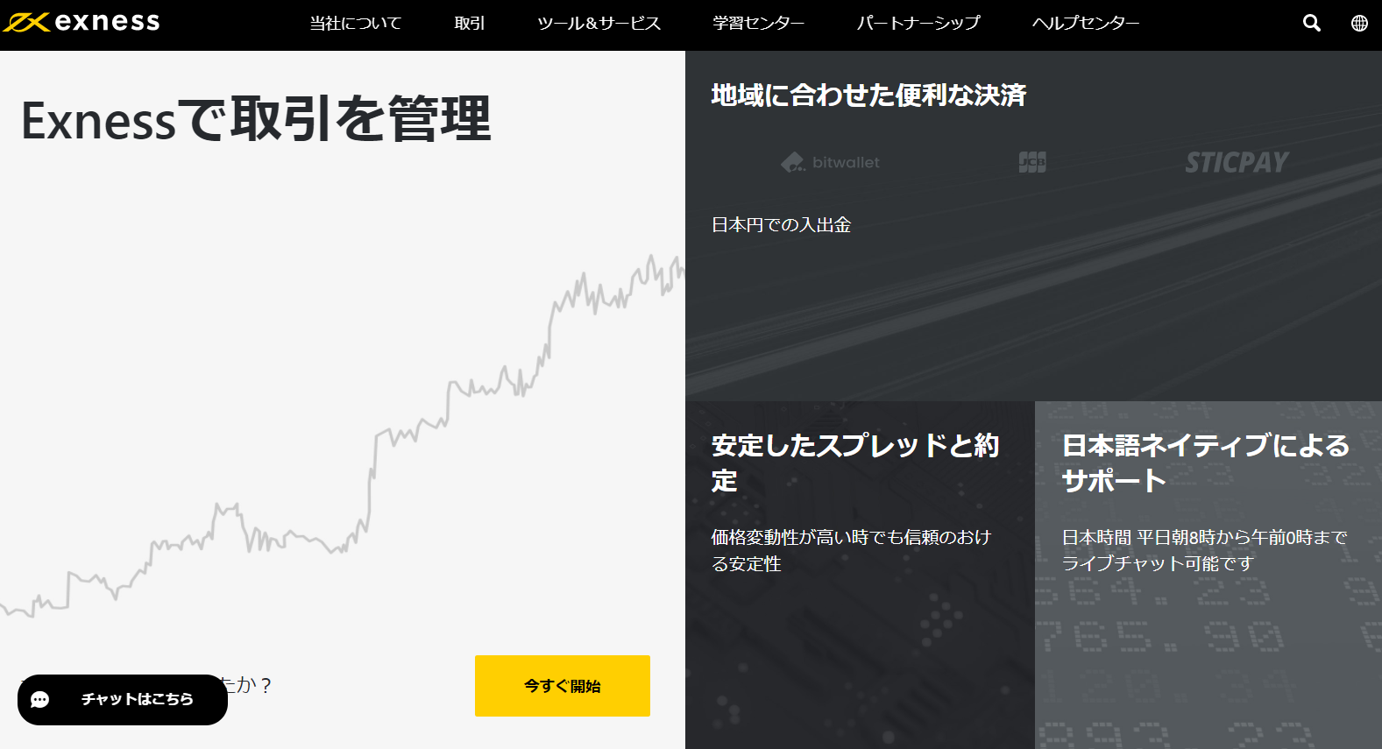1382x749 pixels.
Task: Click the price line chart graphic
Action: [x=342, y=435]
